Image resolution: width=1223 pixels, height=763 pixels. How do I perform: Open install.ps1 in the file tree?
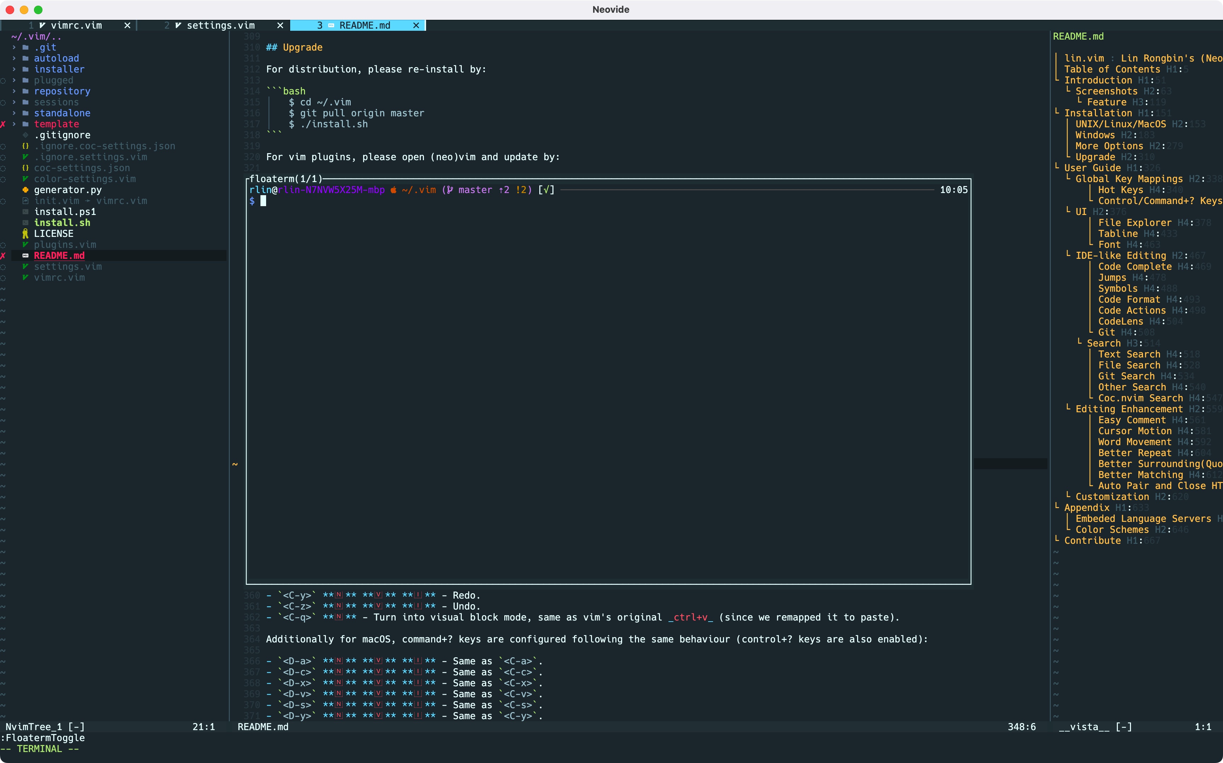coord(65,212)
